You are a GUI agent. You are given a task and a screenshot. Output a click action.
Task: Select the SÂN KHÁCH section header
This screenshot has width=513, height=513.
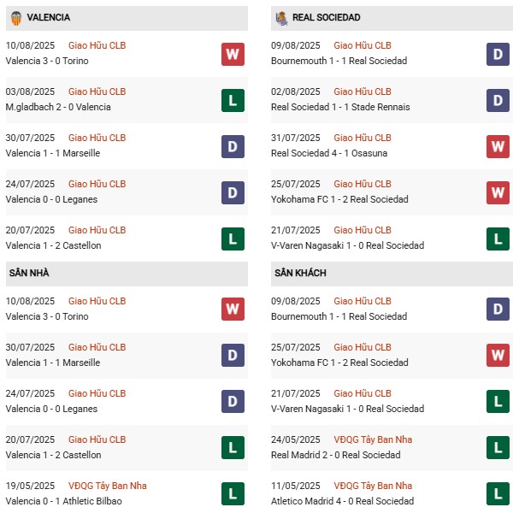(x=300, y=274)
